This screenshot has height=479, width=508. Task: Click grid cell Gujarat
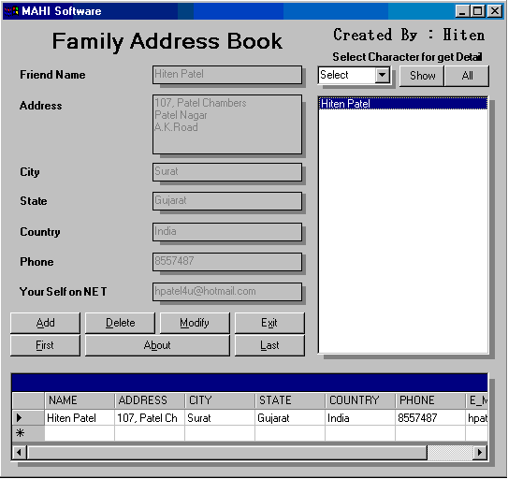click(x=290, y=418)
